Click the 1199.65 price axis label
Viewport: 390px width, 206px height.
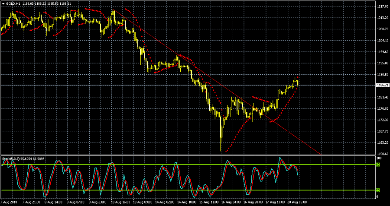[382, 52]
